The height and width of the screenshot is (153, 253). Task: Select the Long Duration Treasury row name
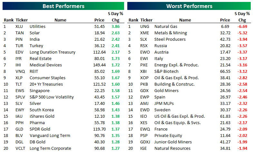click(52, 52)
